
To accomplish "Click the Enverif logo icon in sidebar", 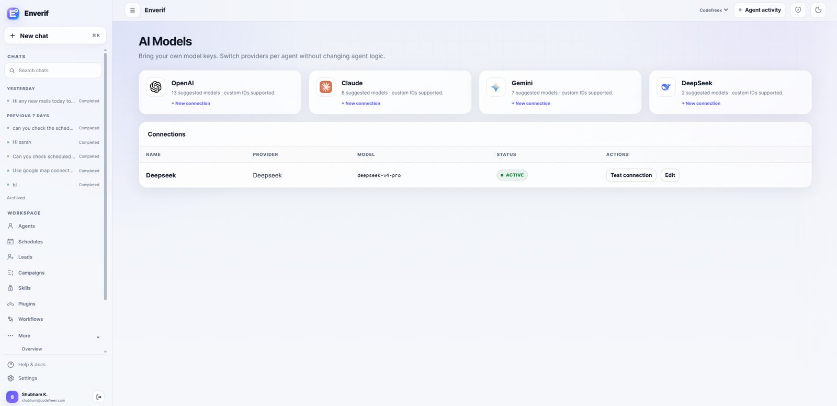I will point(13,13).
